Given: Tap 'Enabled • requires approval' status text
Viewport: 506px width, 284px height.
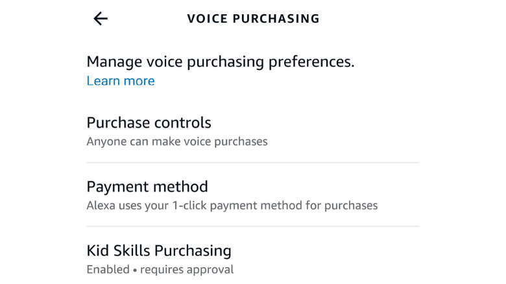Looking at the screenshot, I should click(160, 269).
